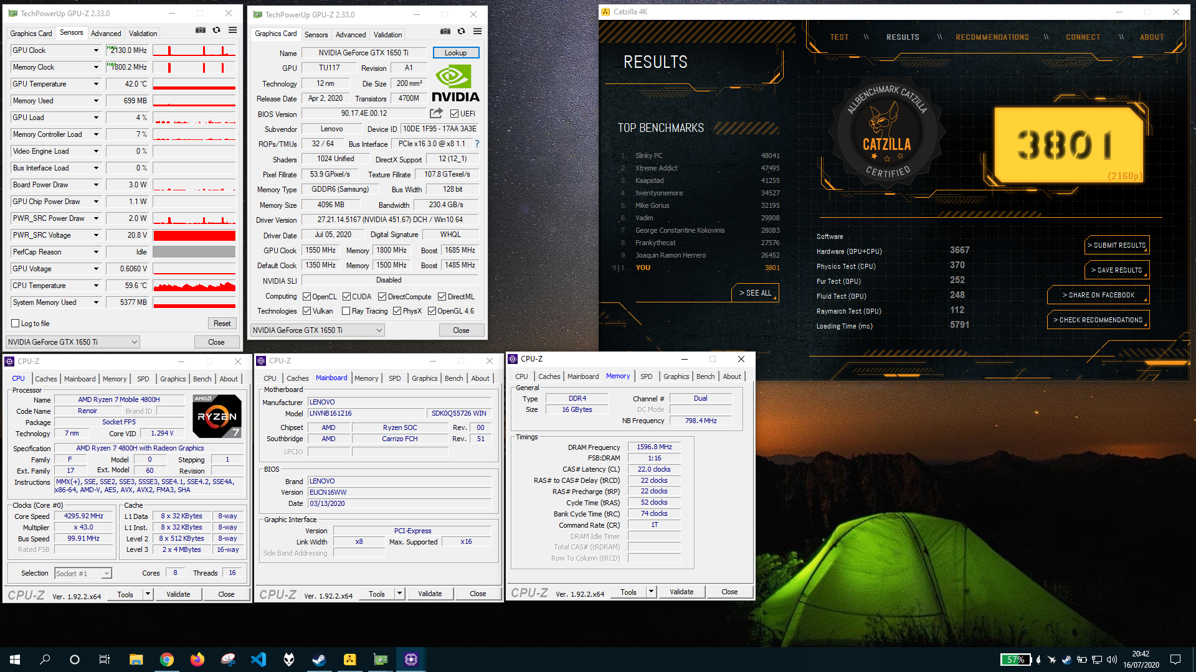Click the BIOS export share icon
1196x672 pixels.
436,113
